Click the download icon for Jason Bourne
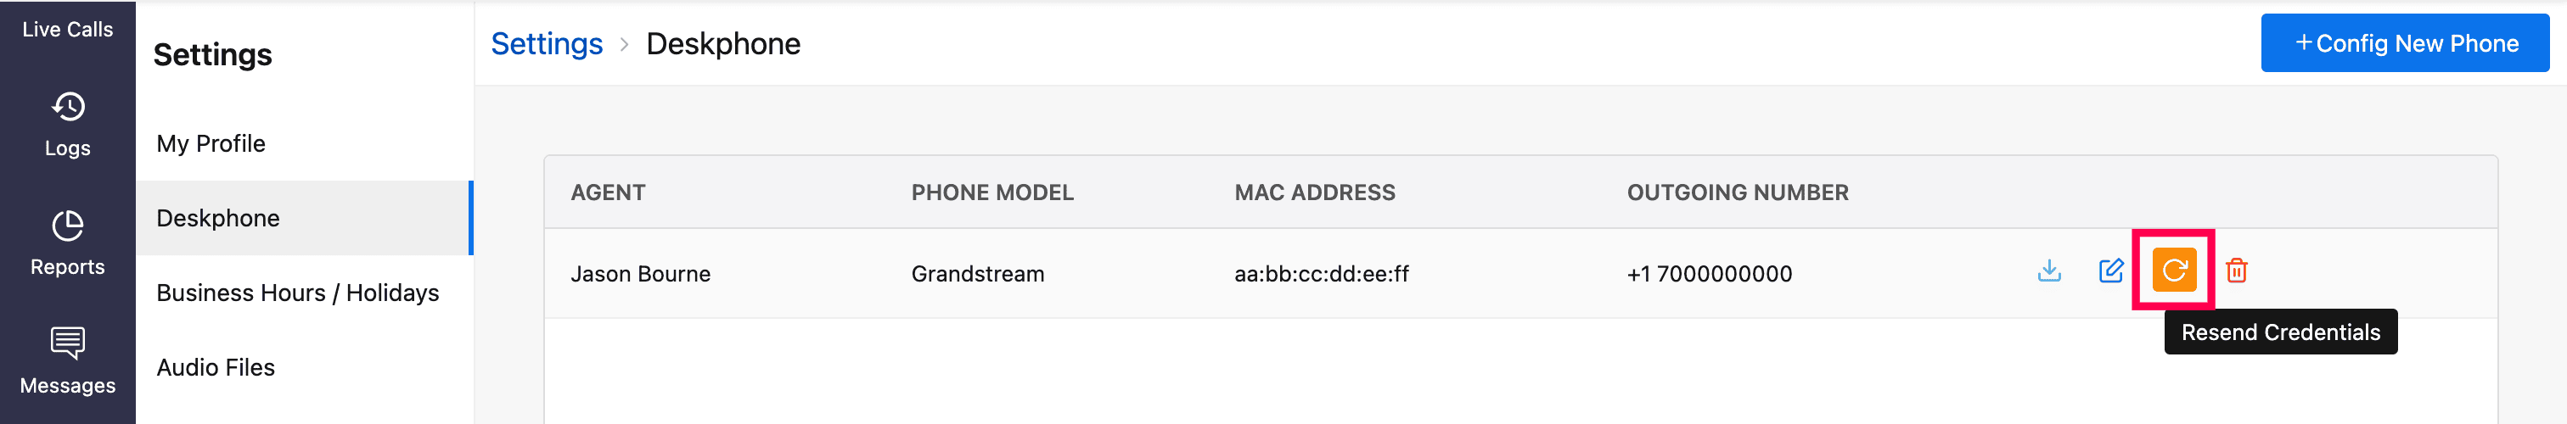 [2049, 271]
